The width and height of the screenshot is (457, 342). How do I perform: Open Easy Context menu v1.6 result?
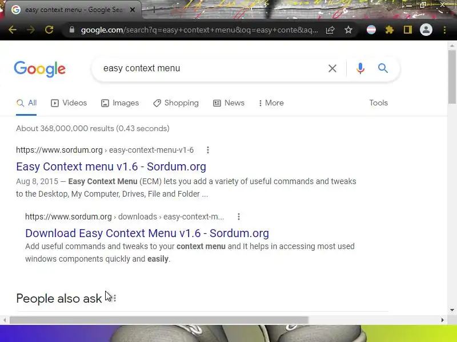(111, 166)
